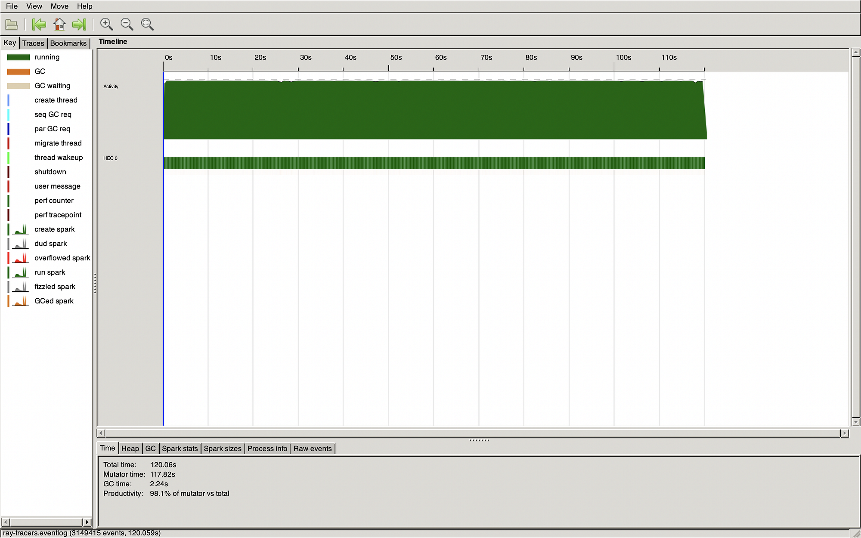Image resolution: width=861 pixels, height=538 pixels.
Task: Show the Raw events tab
Action: [313, 448]
